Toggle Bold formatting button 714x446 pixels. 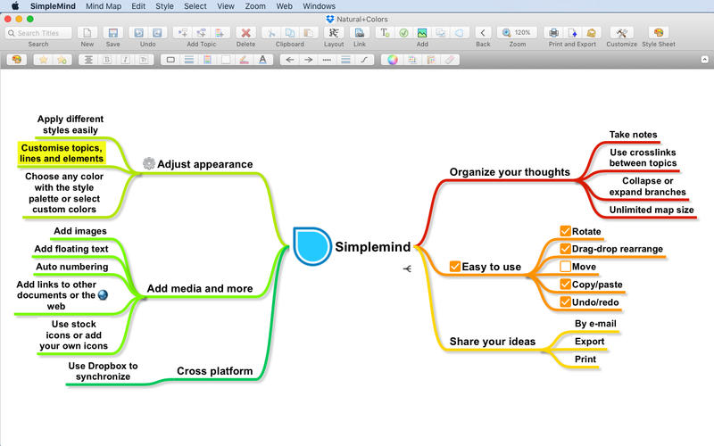coord(107,60)
